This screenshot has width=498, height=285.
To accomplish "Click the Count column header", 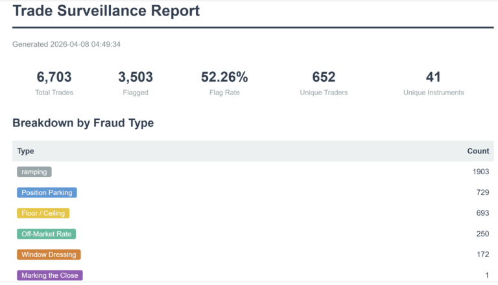I will pyautogui.click(x=478, y=151).
